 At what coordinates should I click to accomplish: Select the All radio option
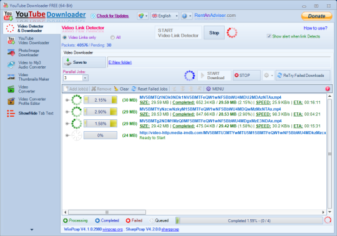pos(115,37)
